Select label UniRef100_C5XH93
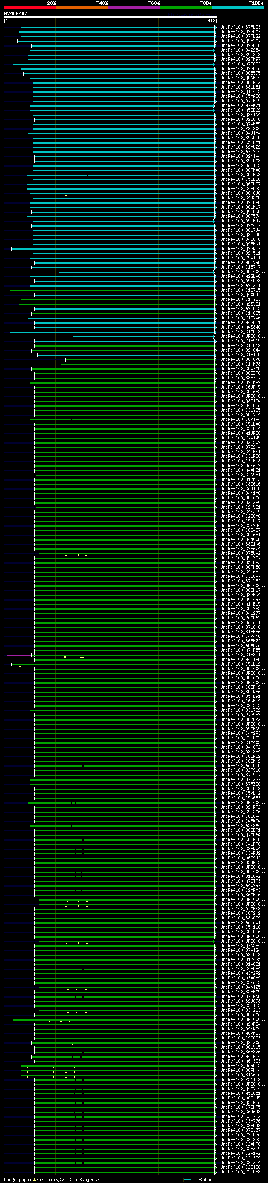Viewport: 268px width, 1183px height. coord(240,175)
